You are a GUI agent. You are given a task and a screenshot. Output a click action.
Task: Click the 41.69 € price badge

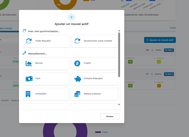[x=159, y=50]
